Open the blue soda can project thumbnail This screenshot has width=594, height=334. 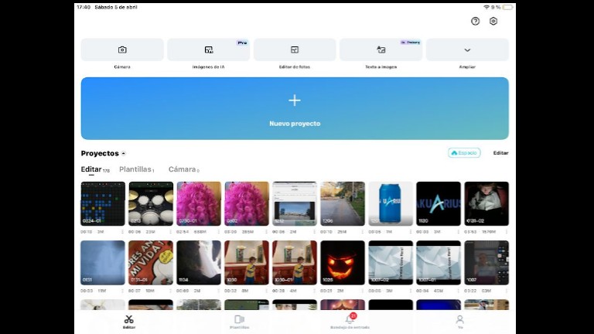[391, 203]
